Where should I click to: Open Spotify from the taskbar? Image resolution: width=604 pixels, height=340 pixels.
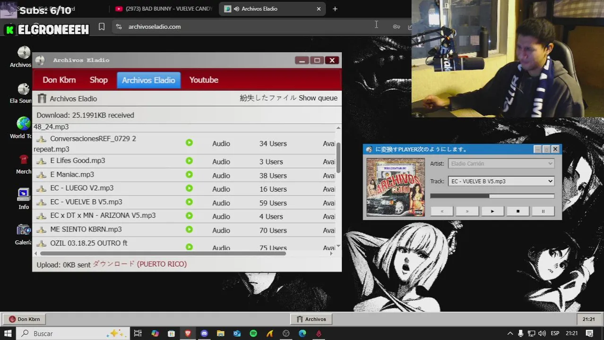(253, 333)
